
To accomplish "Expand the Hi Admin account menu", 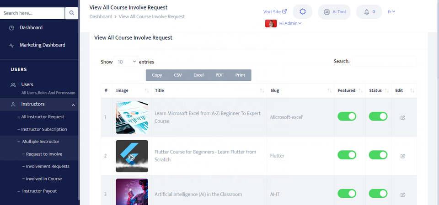I will pos(290,23).
